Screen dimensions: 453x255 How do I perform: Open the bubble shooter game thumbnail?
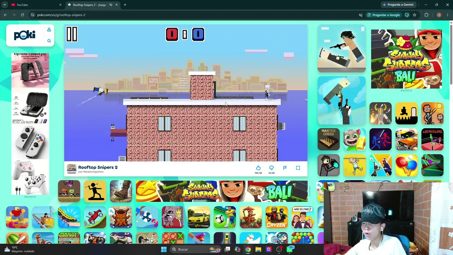coord(303,238)
